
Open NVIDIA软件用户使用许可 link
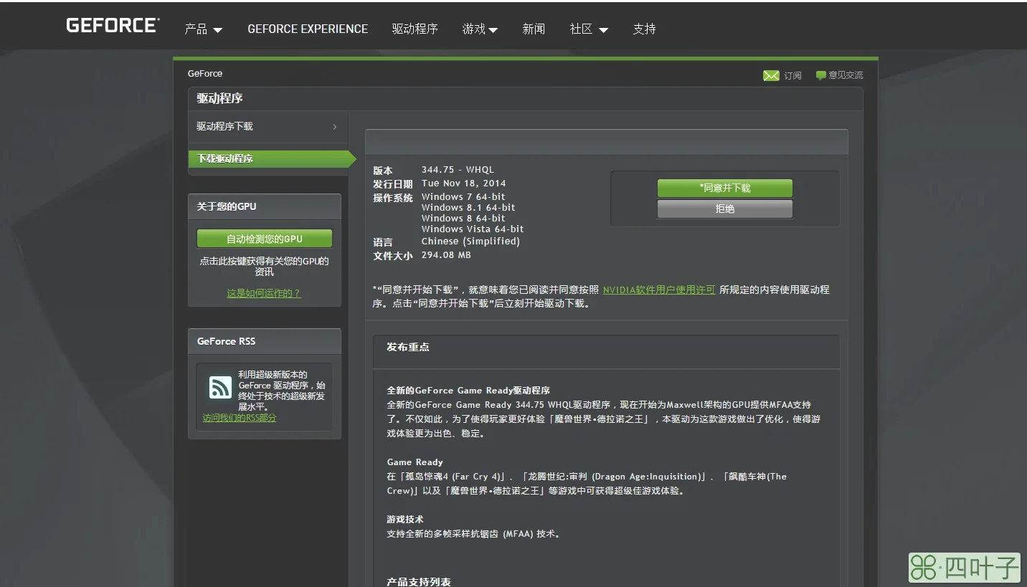(659, 290)
